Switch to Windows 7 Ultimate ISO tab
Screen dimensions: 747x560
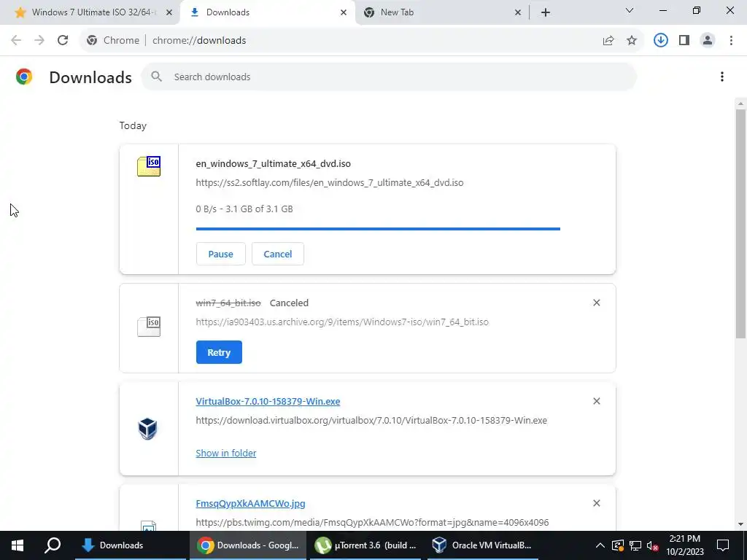point(90,12)
